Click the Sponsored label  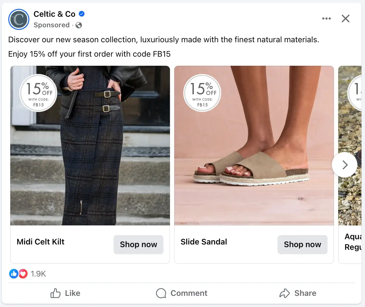pos(52,25)
